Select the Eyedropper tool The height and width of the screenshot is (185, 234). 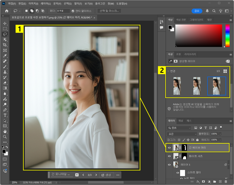click(5, 56)
